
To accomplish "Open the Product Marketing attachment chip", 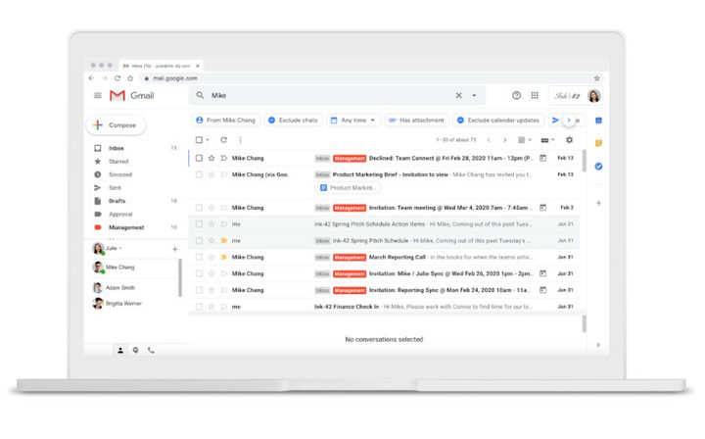I will 348,187.
